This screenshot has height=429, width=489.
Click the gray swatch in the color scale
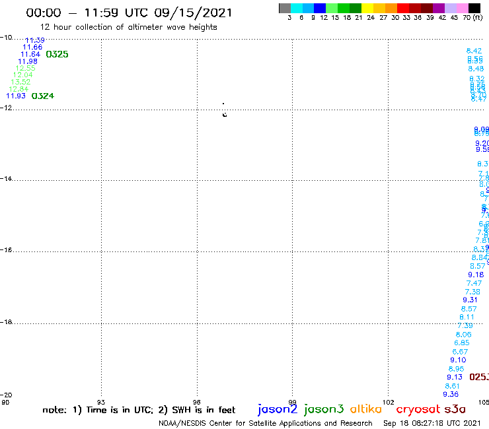tap(285, 8)
